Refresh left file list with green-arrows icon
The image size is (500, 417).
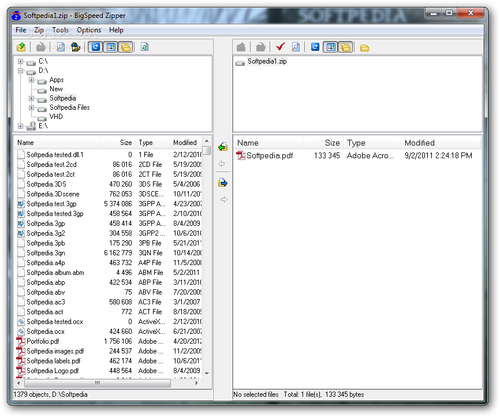tap(144, 47)
